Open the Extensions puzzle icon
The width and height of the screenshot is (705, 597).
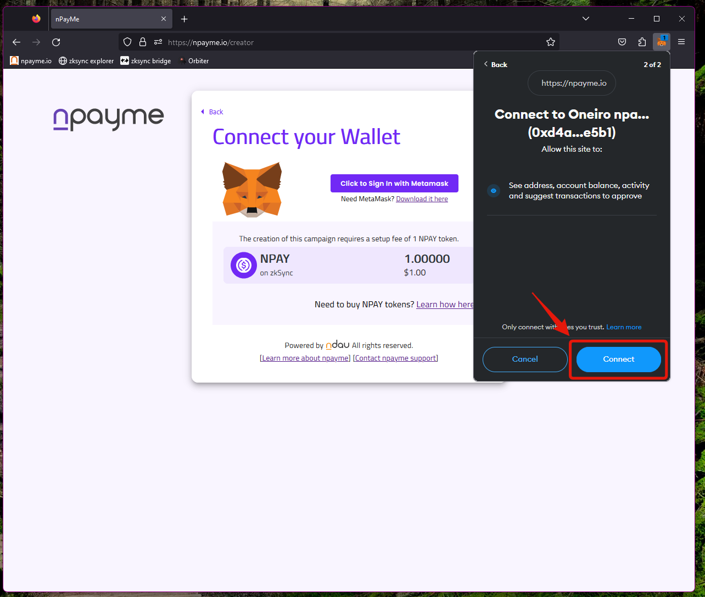pos(642,42)
